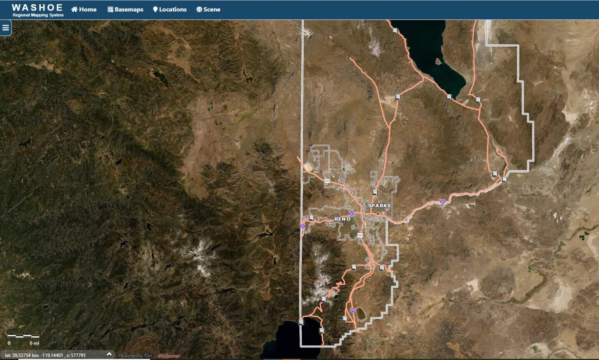Open the disclaimer link
This screenshot has width=599, height=360.
click(168, 356)
